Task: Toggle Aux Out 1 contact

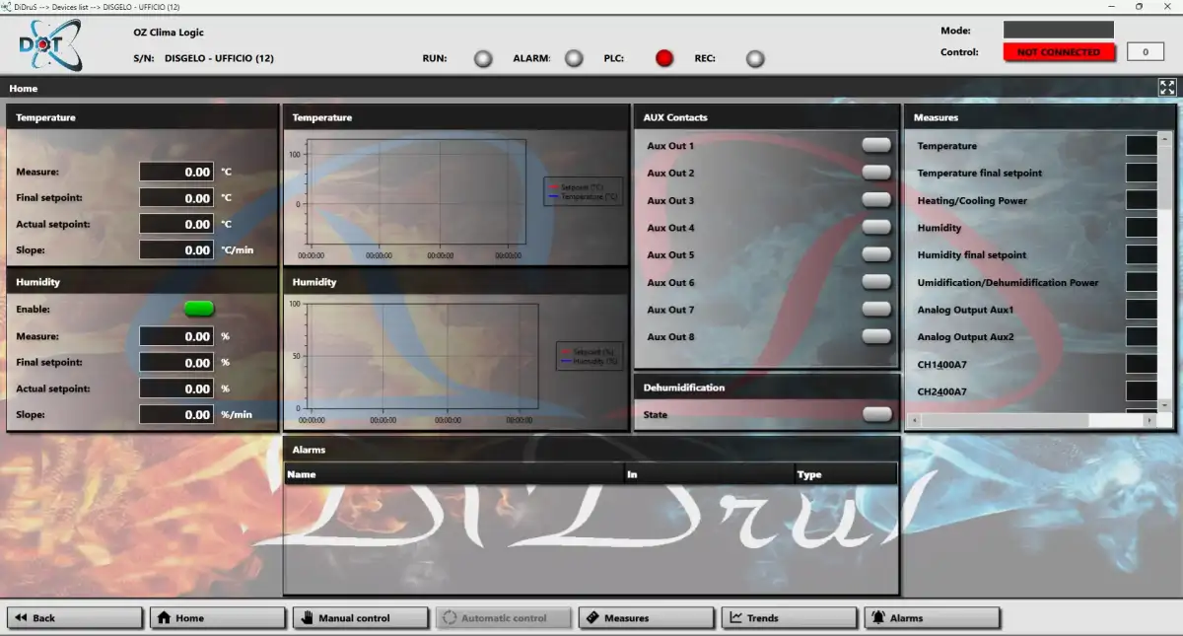Action: tap(875, 146)
